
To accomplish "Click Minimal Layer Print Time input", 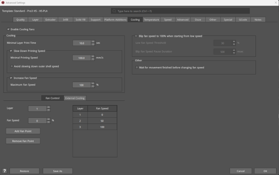I will click(x=82, y=43).
